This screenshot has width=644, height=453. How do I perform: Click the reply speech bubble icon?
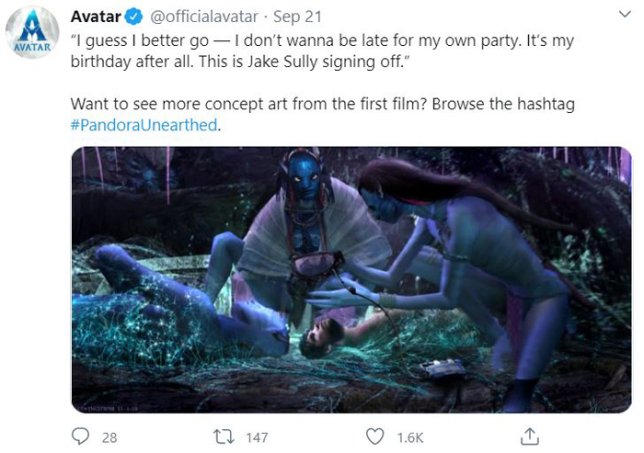(79, 436)
